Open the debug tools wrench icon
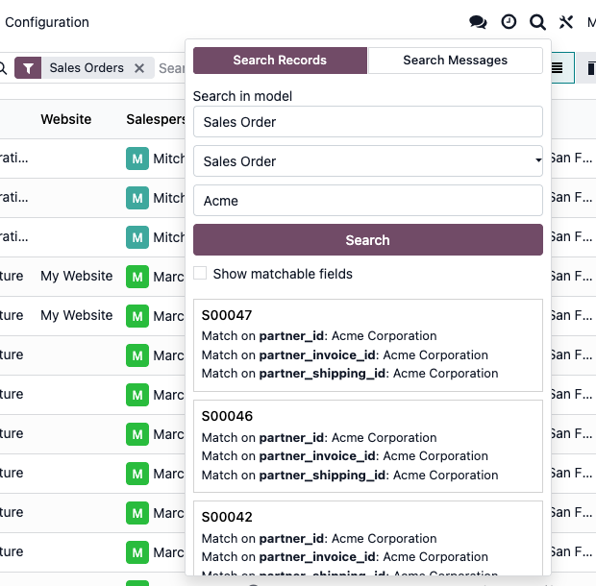Screen dimensions: 596x586 (x=566, y=22)
